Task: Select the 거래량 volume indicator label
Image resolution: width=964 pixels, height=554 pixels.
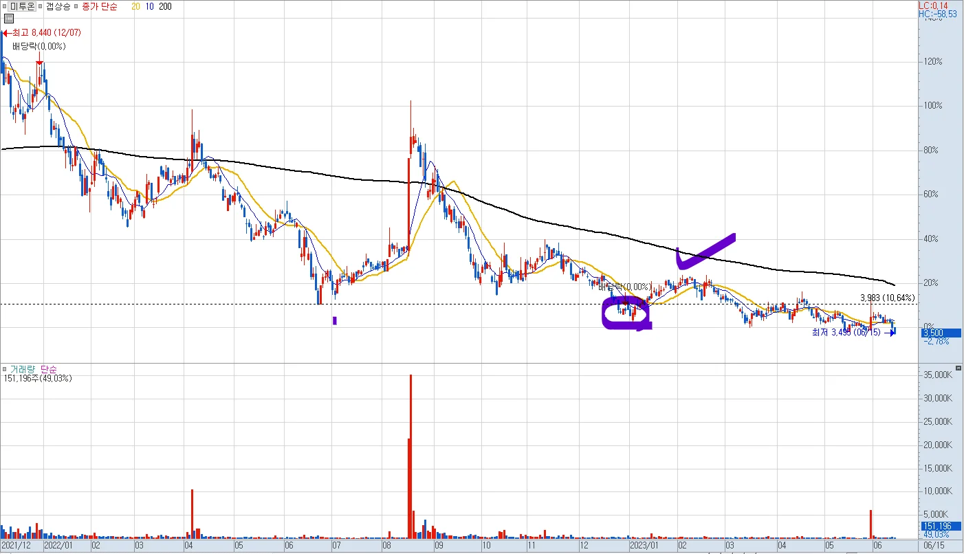Action: [22, 369]
